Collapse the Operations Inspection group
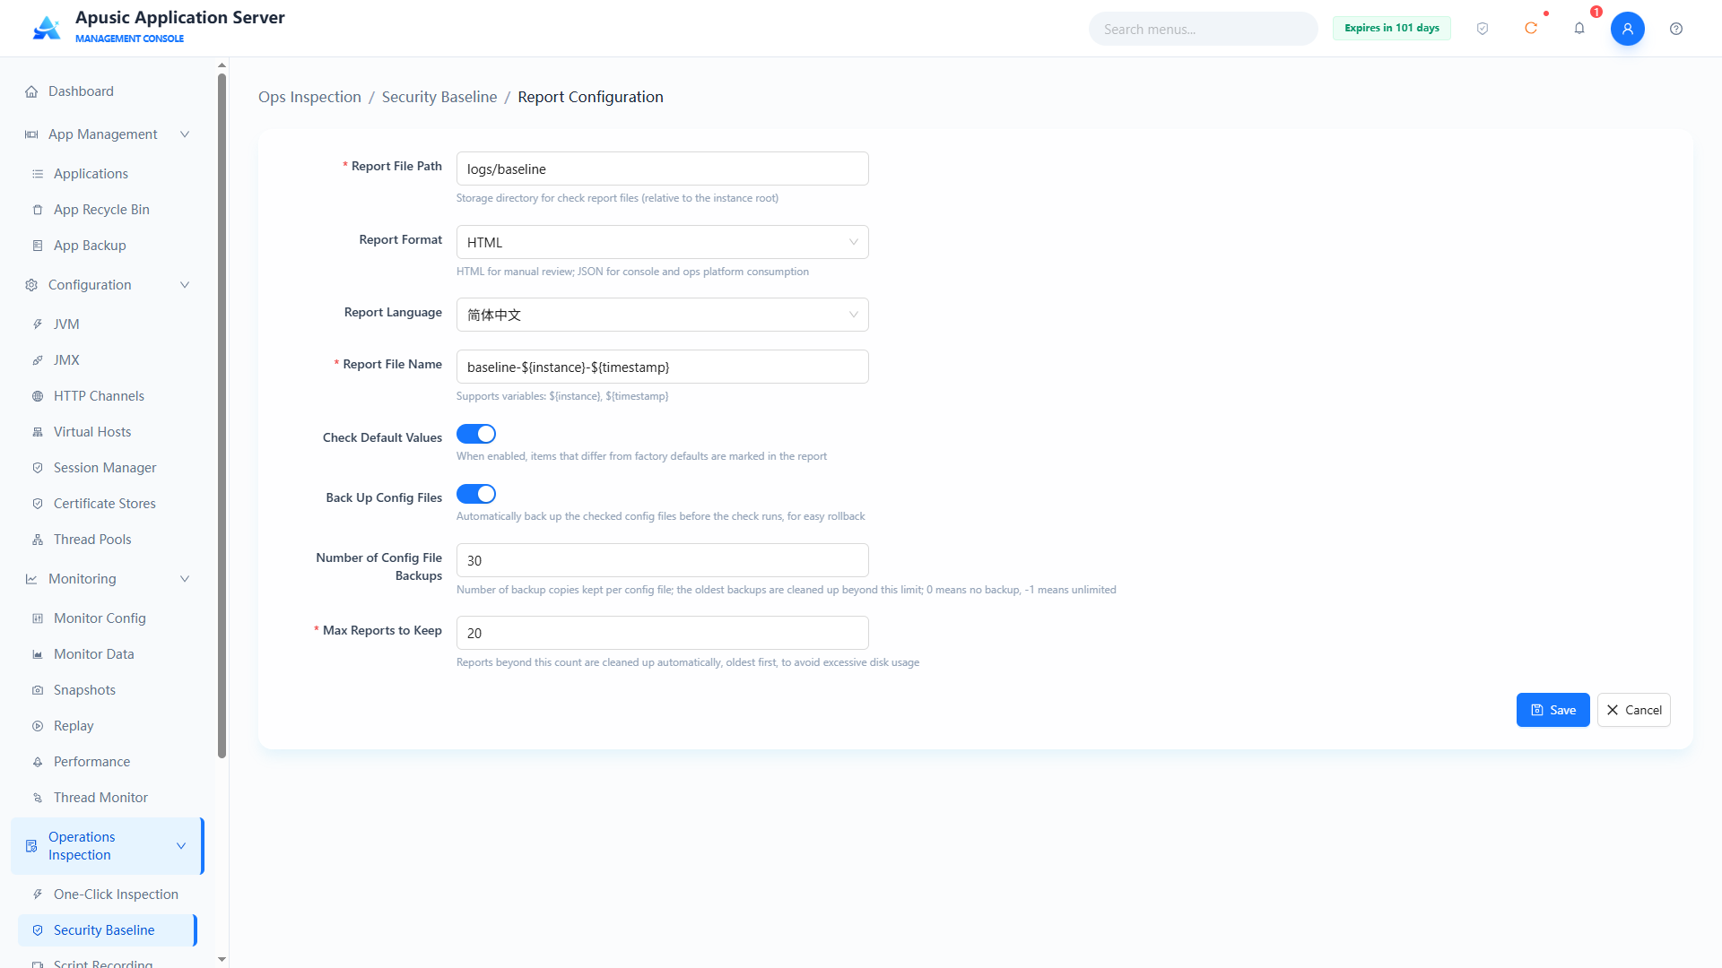The height and width of the screenshot is (968, 1722). point(108,846)
